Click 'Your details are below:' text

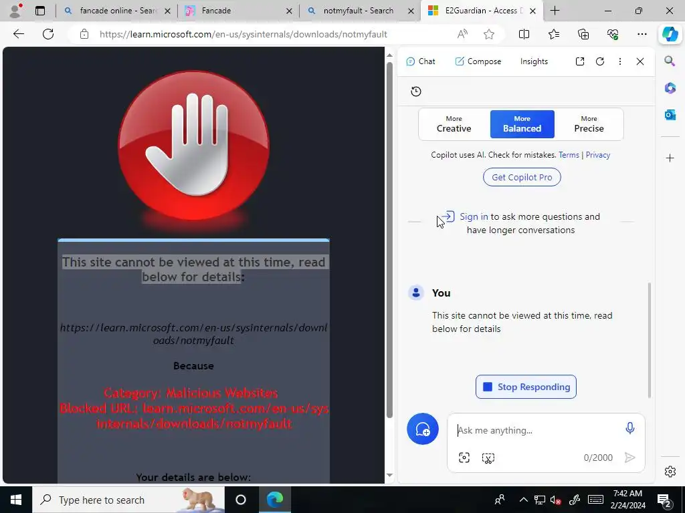193,477
